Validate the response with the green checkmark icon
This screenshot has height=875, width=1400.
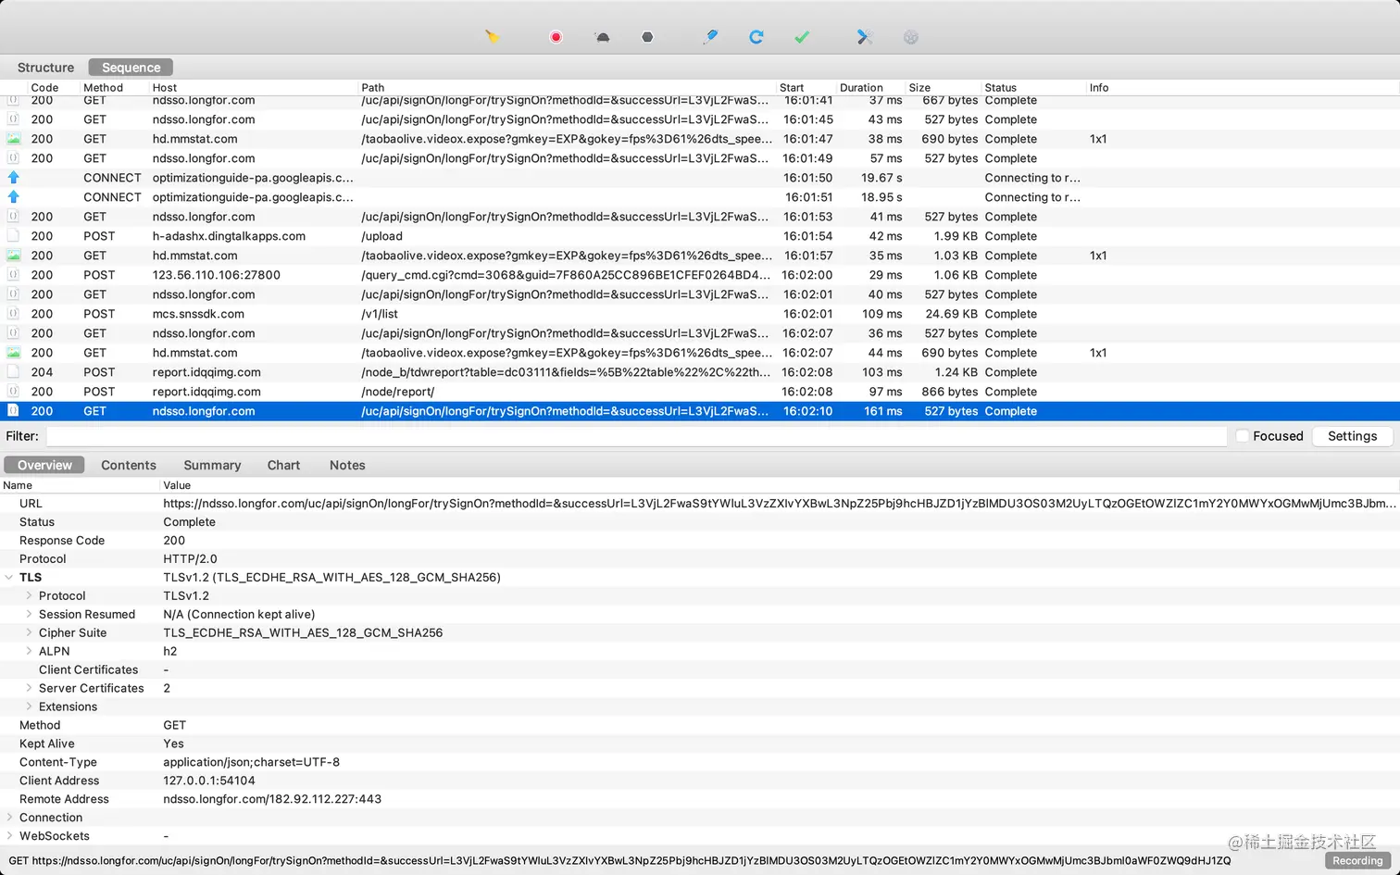tap(802, 37)
